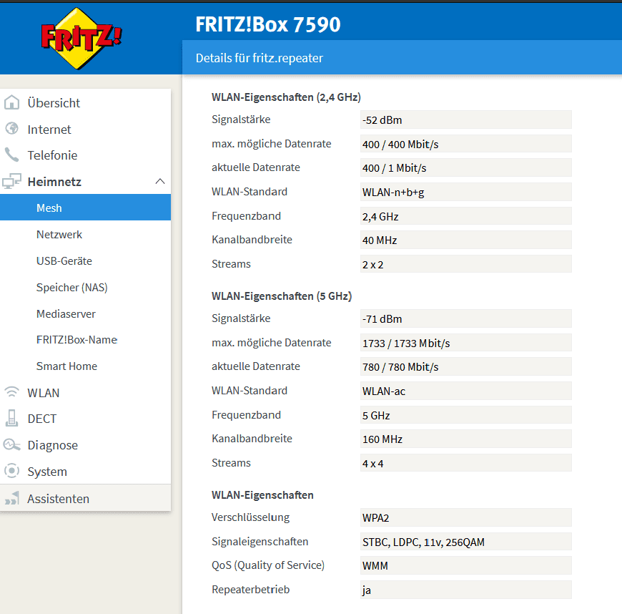Viewport: 622px width, 614px height.
Task: Select the Mesh submenu item
Action: 85,208
